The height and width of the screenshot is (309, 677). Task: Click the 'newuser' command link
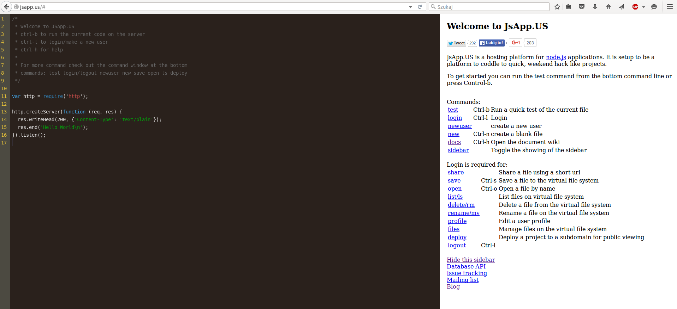point(460,126)
